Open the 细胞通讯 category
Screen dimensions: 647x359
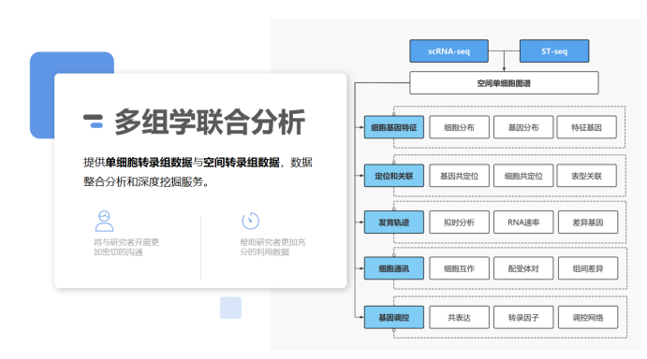pyautogui.click(x=394, y=268)
